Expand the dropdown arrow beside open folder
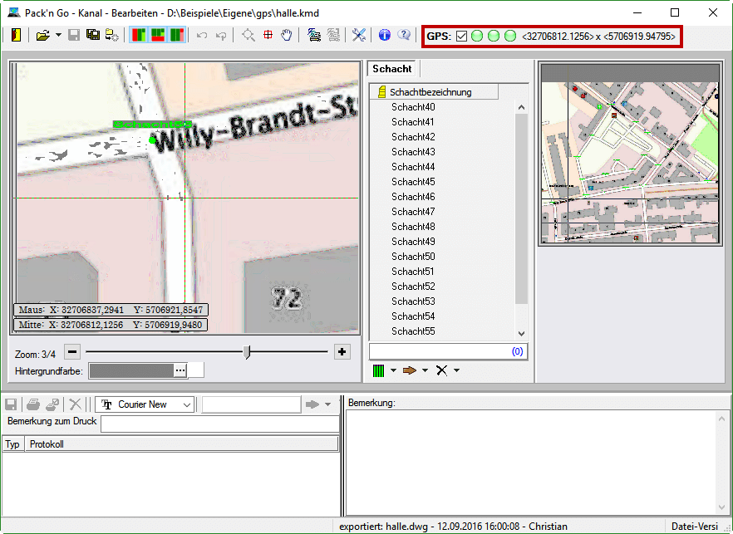733x534 pixels. tap(58, 36)
